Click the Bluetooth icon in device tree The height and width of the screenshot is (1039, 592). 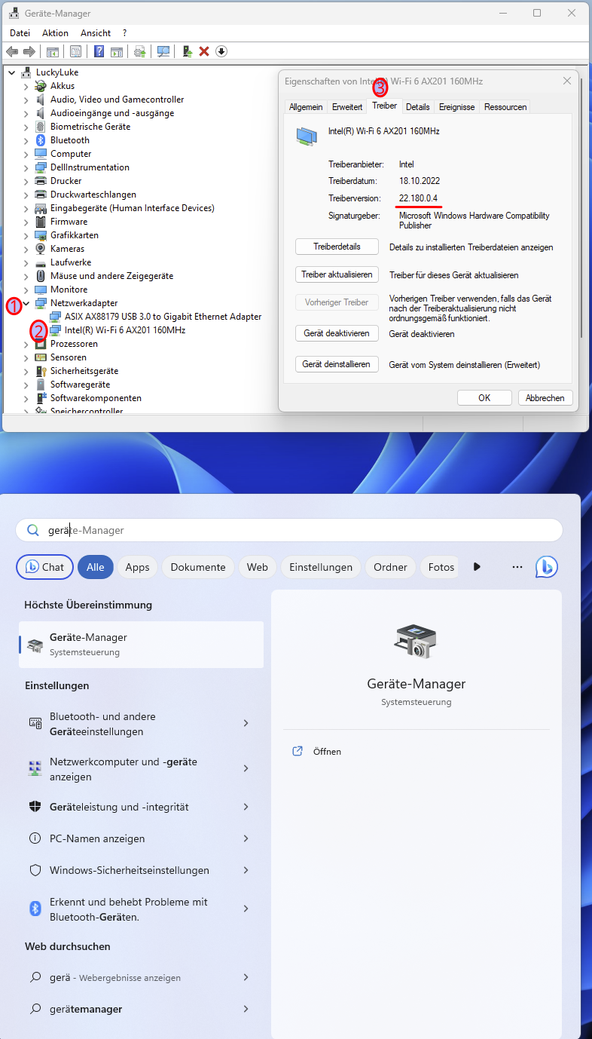41,140
